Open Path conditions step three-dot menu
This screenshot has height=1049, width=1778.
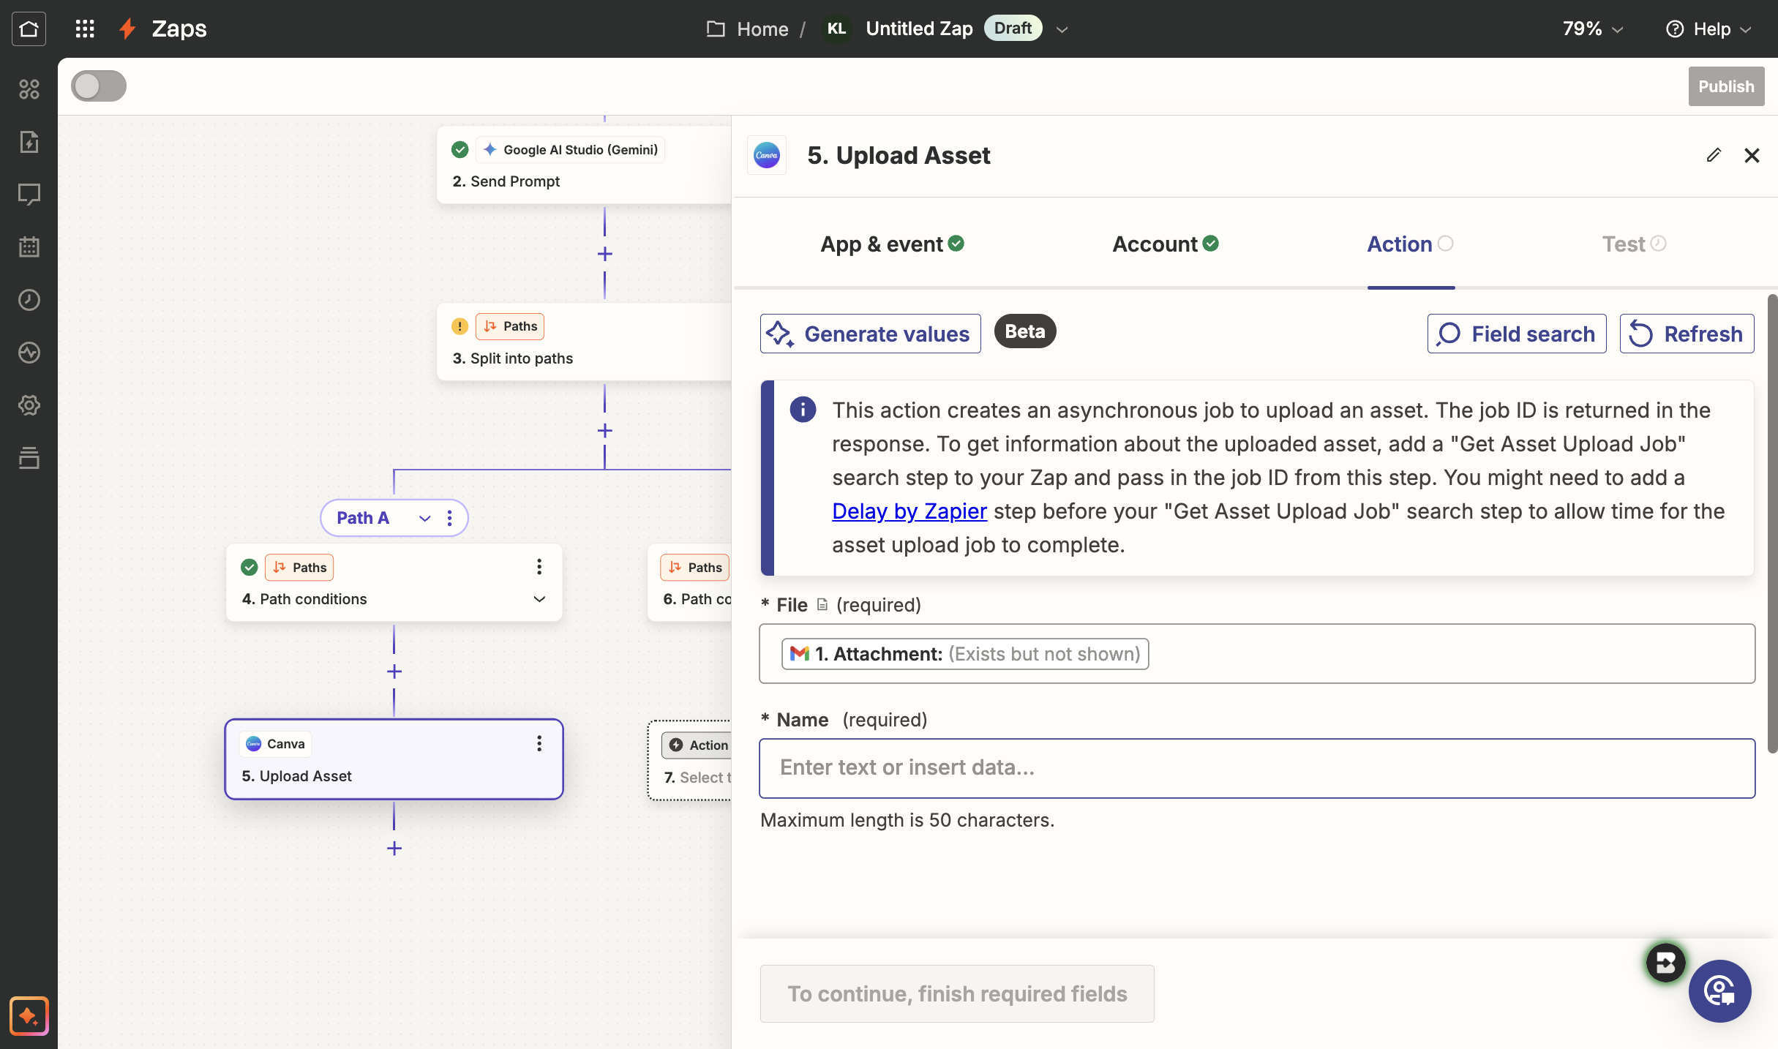(539, 567)
